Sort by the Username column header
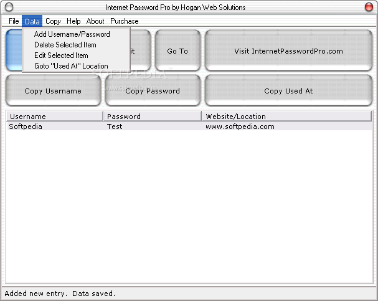This screenshot has width=378, height=301. (55, 117)
